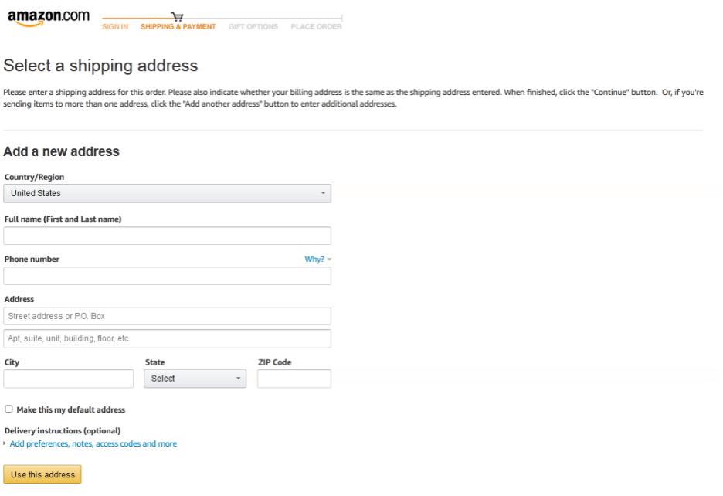Click the Add a new address heading
This screenshot has width=723, height=496.
coord(61,151)
